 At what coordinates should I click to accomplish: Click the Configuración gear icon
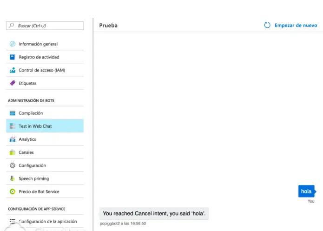tap(13, 165)
